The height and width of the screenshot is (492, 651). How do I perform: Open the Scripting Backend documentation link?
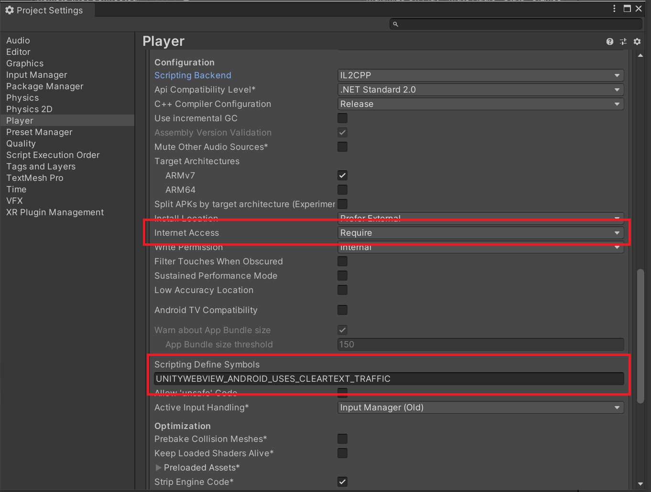(193, 75)
